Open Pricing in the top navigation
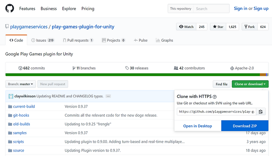This screenshot has height=156, width=272. 88,9
